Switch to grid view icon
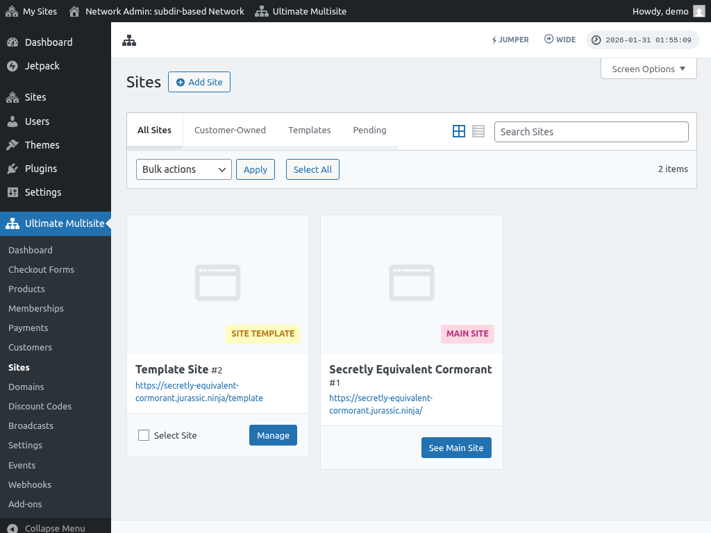 click(x=459, y=131)
